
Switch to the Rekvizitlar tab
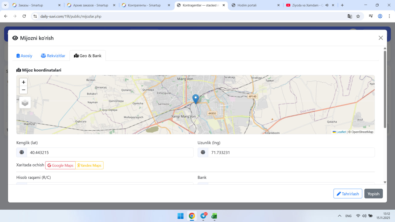click(53, 56)
